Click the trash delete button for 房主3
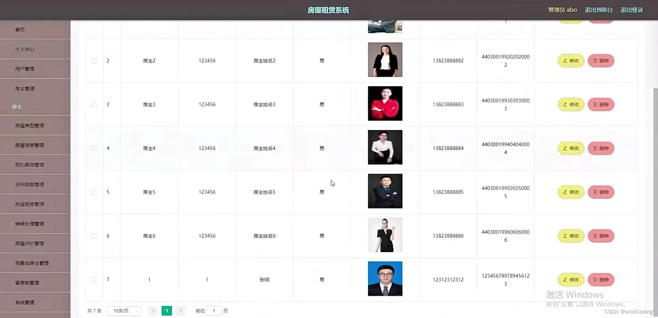 tap(601, 104)
